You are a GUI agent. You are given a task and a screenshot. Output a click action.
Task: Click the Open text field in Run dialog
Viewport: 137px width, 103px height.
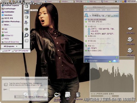[27, 89]
